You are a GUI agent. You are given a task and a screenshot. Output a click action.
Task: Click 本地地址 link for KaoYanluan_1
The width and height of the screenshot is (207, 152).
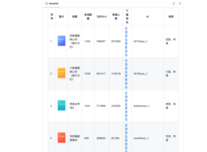pos(126,98)
